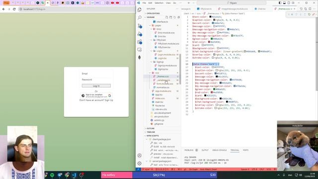The height and width of the screenshot is (179, 318).
Task: Expand the OPEN EDITORS section
Action: tap(153, 13)
